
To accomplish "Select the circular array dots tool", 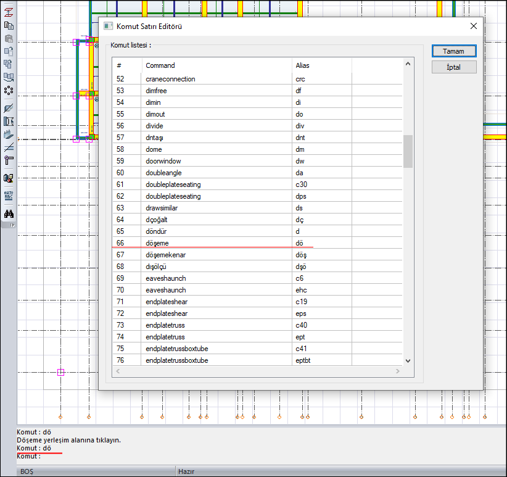I will coord(9,91).
